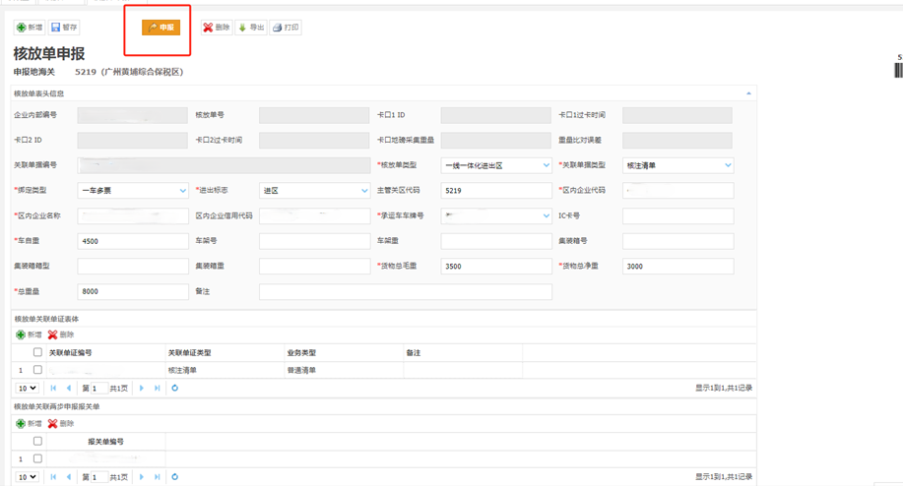Click the 货物总毛重 field showing 3500
This screenshot has height=486, width=903.
[496, 267]
